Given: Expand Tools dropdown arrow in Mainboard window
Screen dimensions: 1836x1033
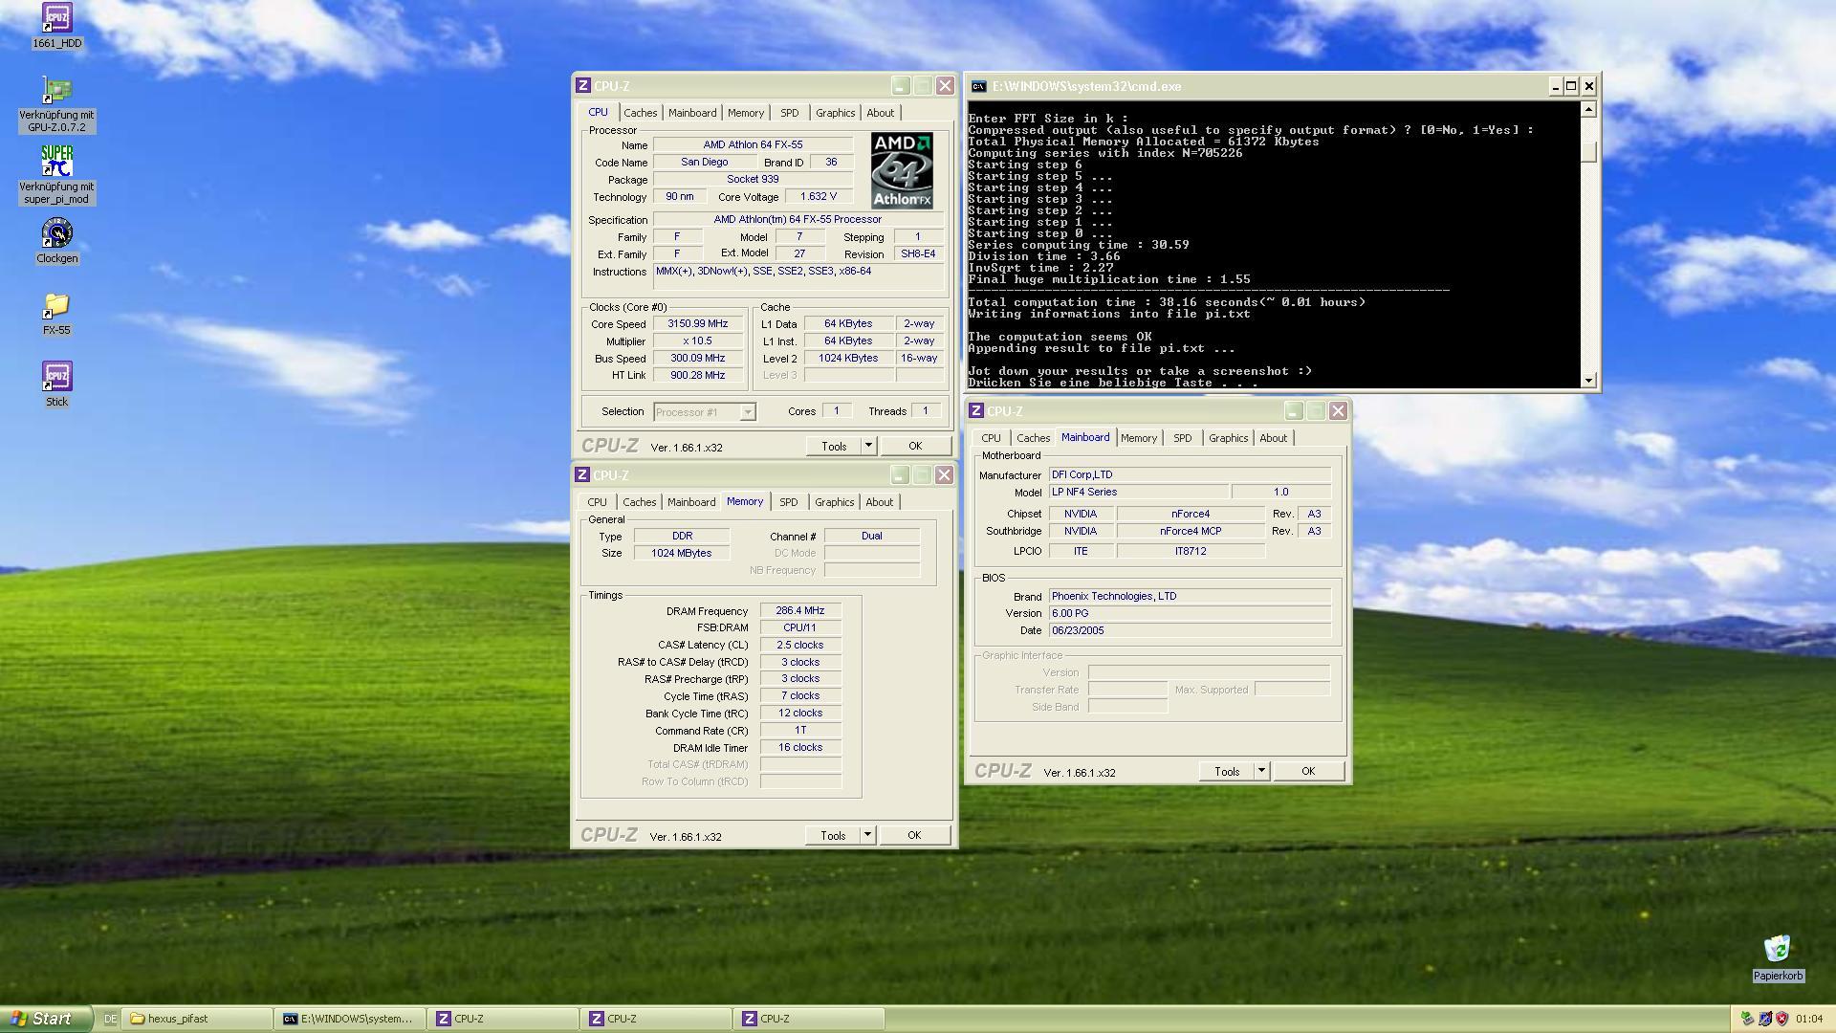Looking at the screenshot, I should tap(1261, 771).
